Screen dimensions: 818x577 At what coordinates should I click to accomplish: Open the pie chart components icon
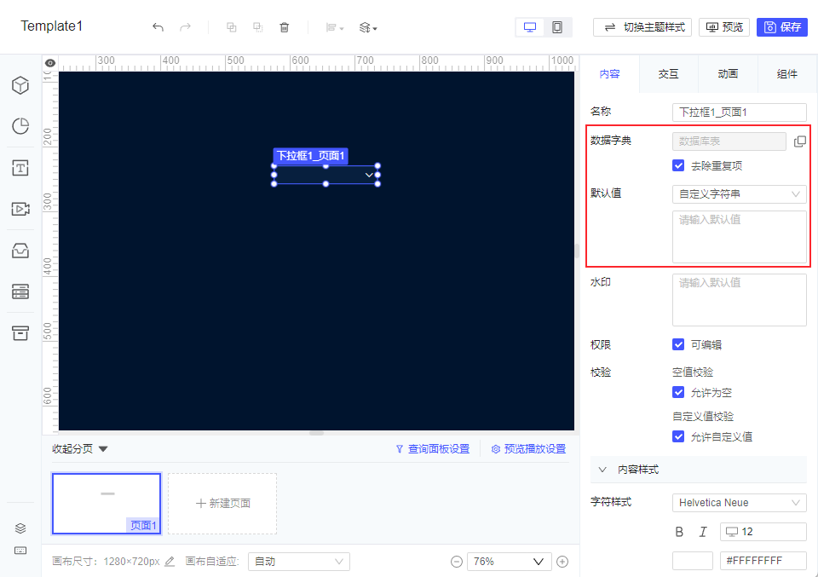(x=20, y=126)
